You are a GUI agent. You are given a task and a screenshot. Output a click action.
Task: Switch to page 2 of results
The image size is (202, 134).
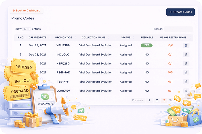(157, 100)
